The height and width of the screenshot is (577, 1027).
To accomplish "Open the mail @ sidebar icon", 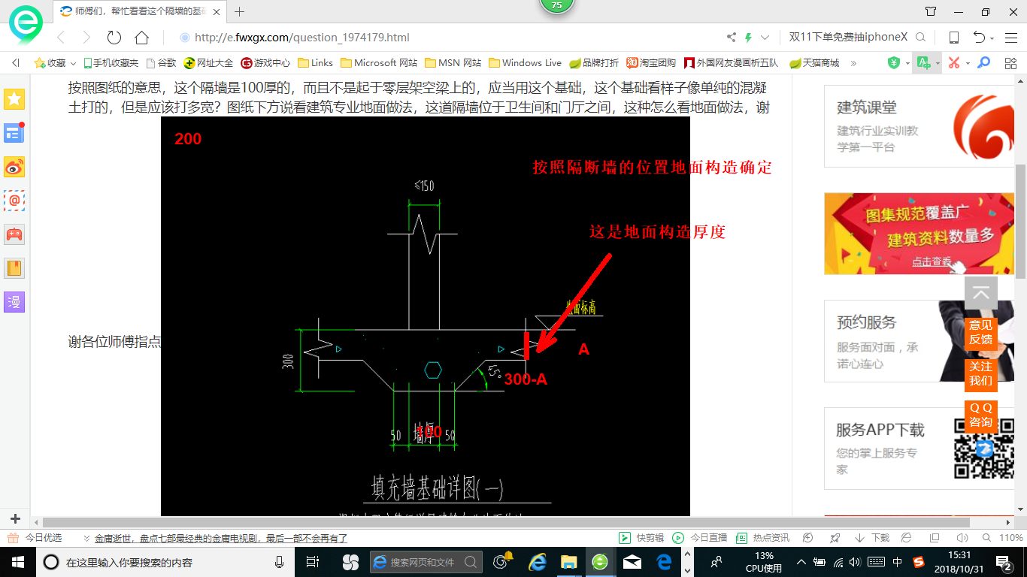I will click(x=14, y=201).
